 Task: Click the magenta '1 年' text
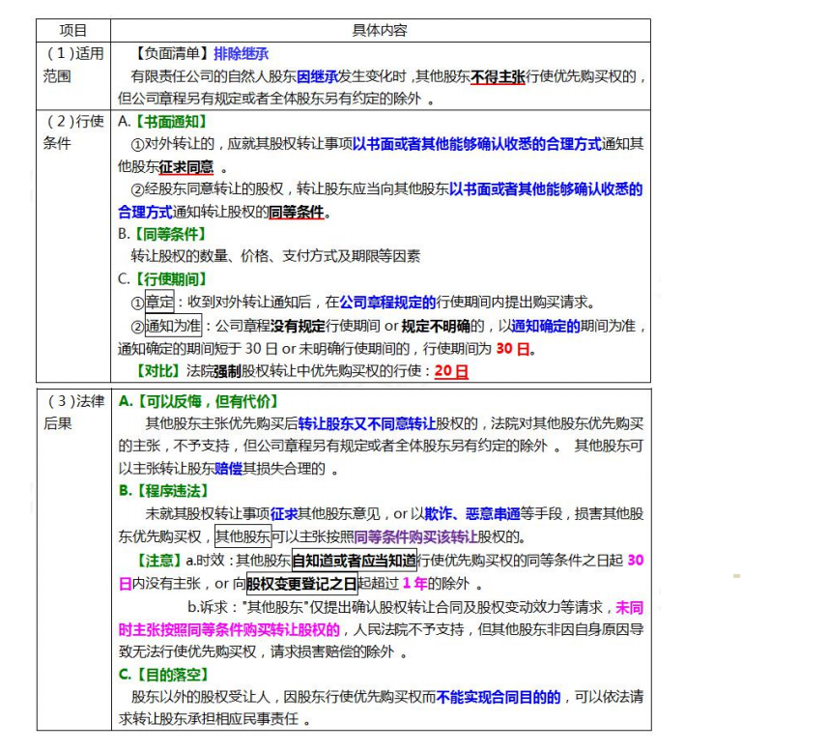pyautogui.click(x=414, y=584)
